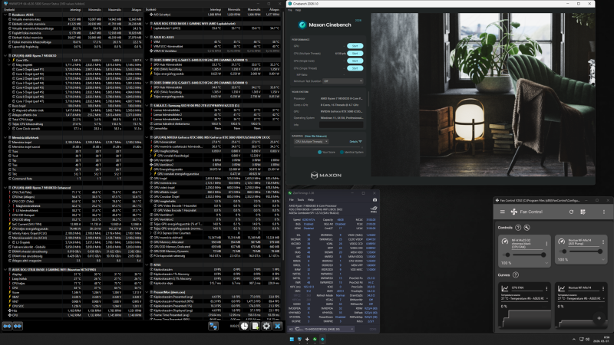Open How We Measure link in Cinebench ranking
Viewport: 614px width, 345px height.
tap(315, 136)
